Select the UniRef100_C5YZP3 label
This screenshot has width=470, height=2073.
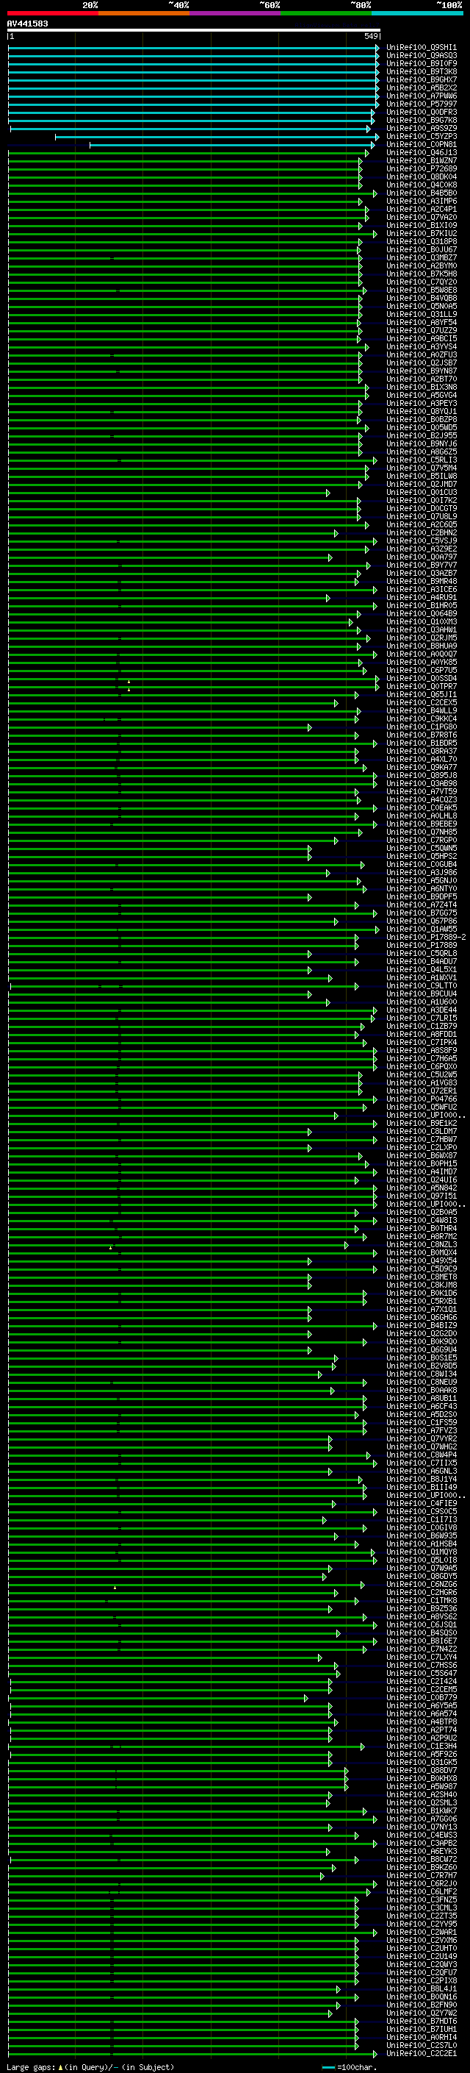click(x=421, y=137)
